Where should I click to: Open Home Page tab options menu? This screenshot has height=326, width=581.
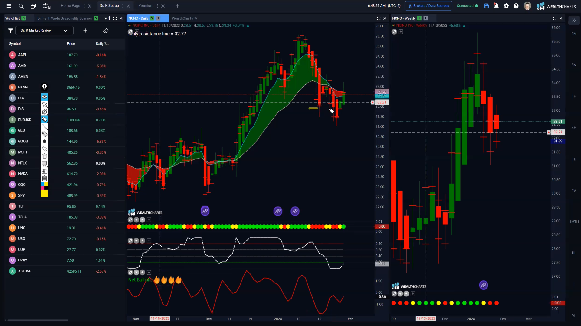[x=84, y=6]
